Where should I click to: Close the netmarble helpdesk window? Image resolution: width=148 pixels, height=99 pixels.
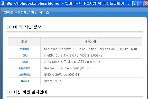(x=146, y=4)
